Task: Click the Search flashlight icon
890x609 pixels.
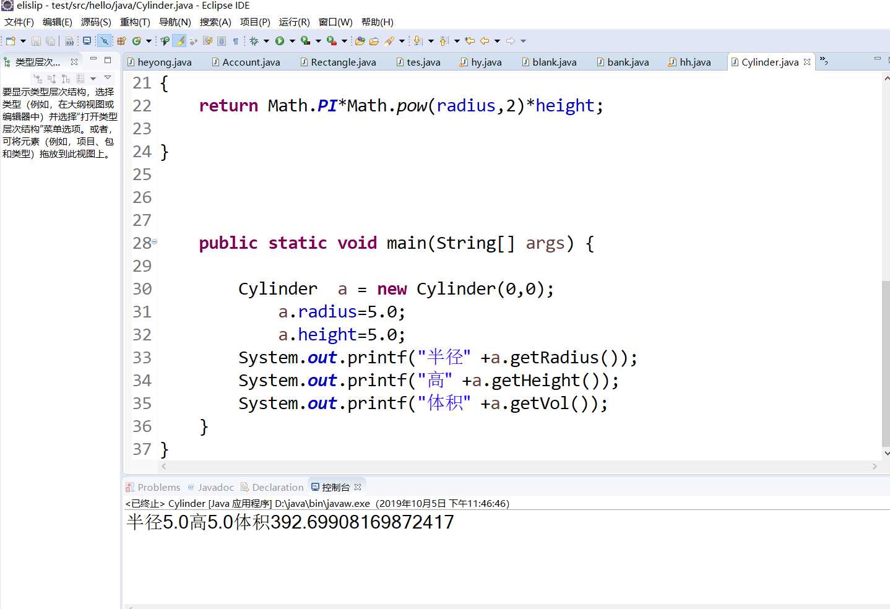Action: tap(389, 41)
